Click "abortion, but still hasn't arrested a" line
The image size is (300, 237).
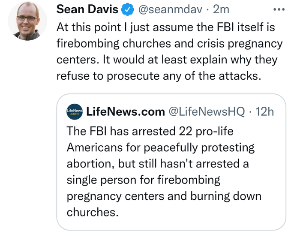point(158,164)
